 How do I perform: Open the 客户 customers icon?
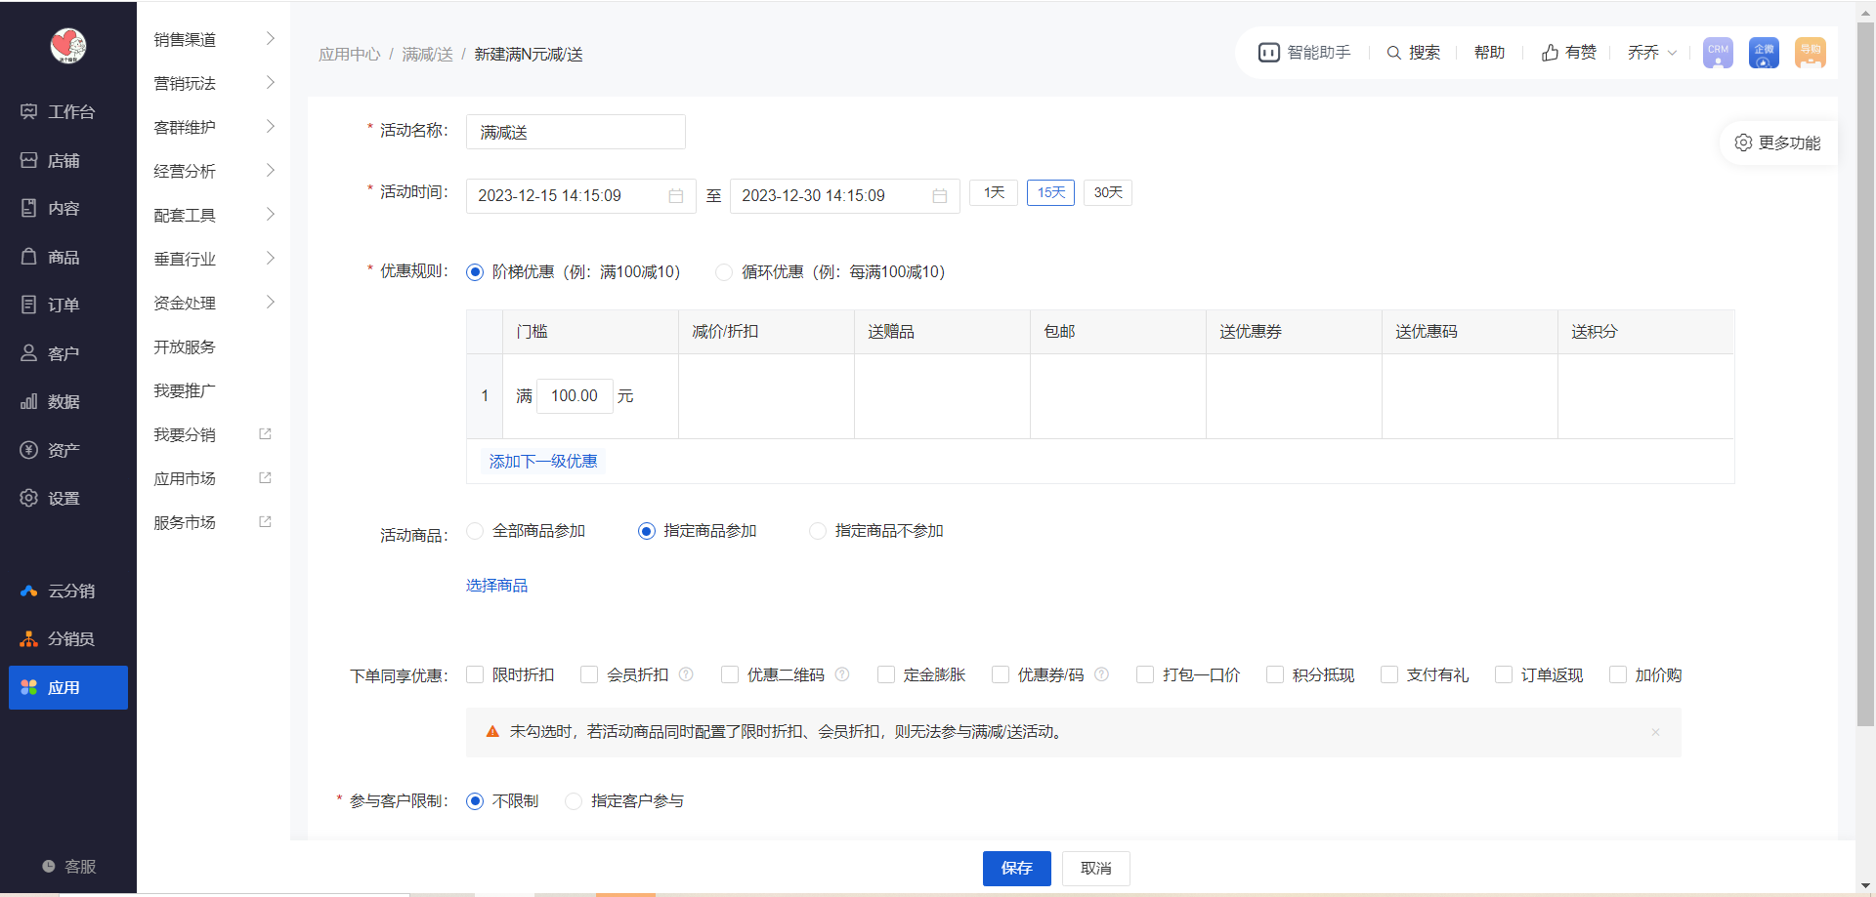point(28,353)
